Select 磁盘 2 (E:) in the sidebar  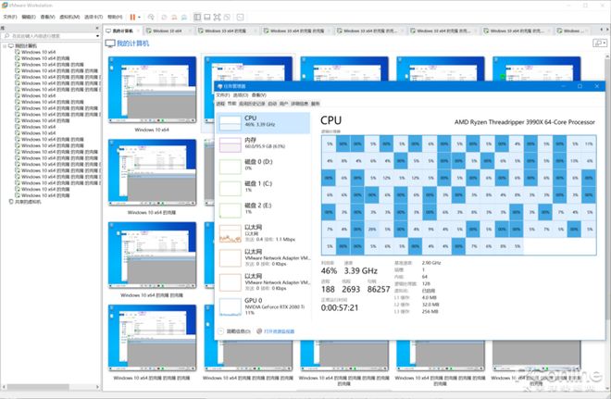(264, 210)
